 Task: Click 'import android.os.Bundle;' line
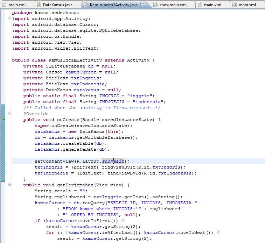tap(47, 36)
